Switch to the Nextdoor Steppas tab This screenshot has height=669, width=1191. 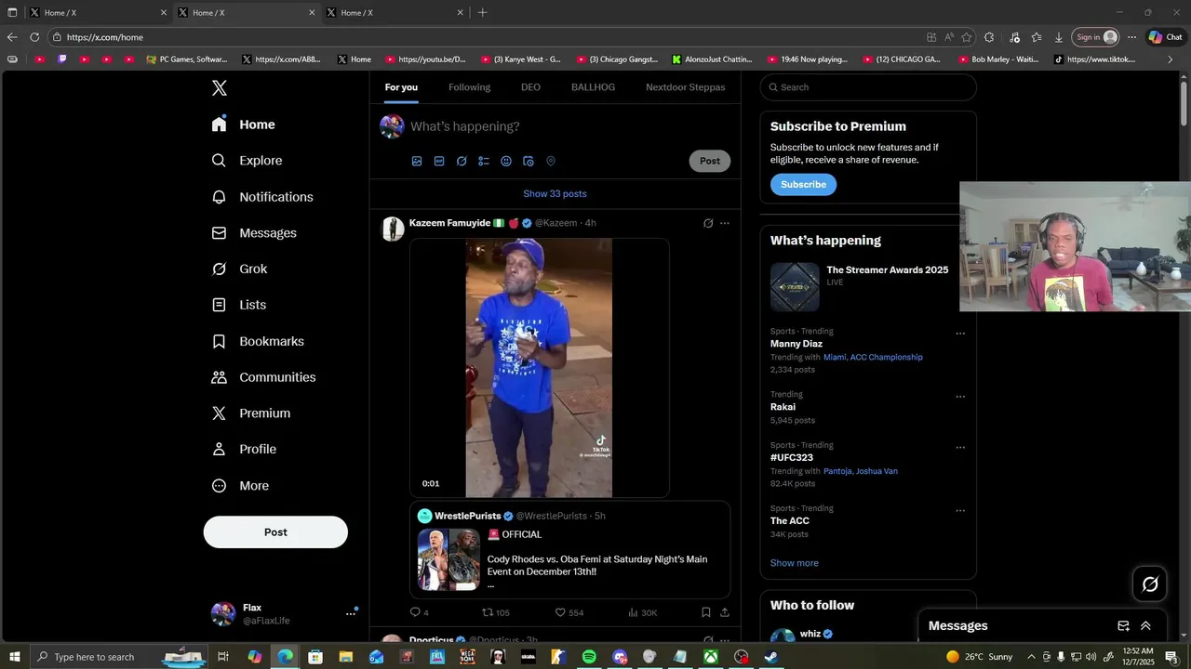(x=686, y=87)
